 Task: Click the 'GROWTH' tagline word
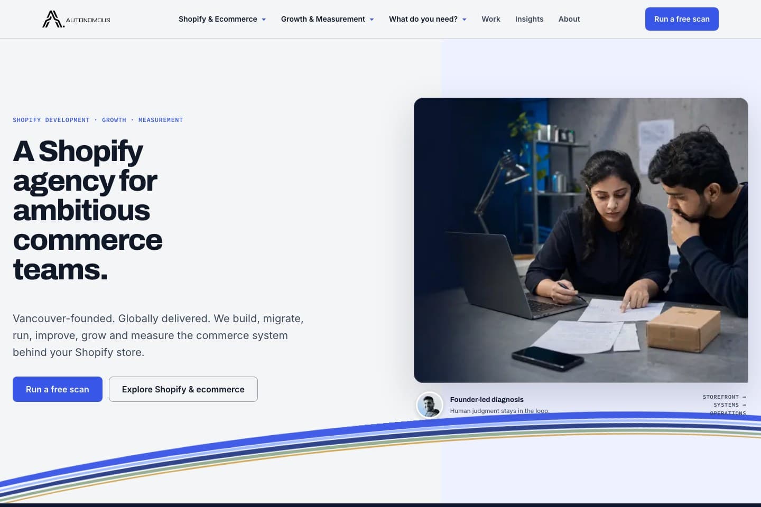114,120
